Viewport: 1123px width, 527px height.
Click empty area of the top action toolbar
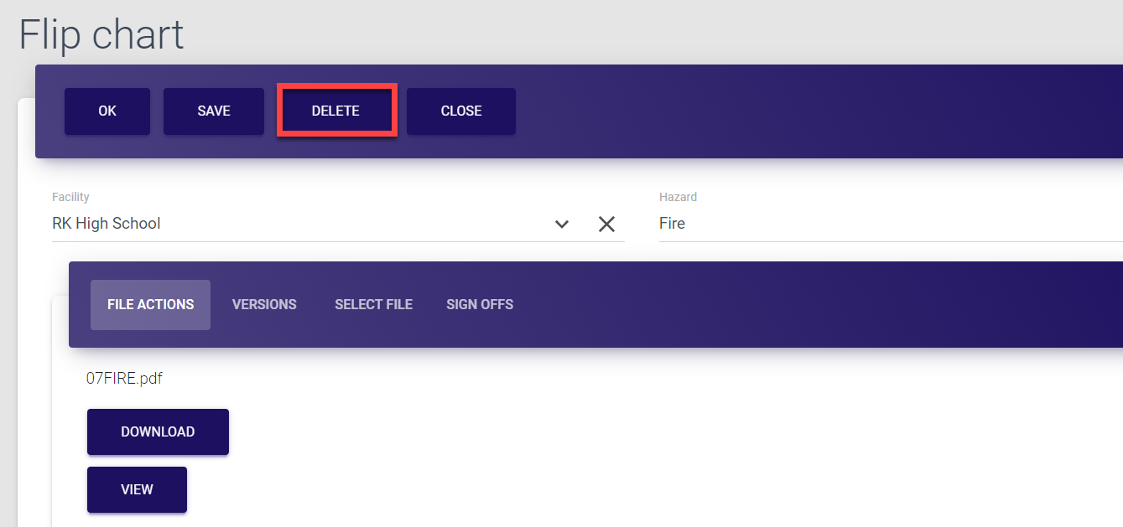[x=797, y=111]
